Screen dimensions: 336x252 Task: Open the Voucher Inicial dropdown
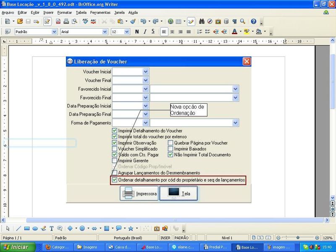point(146,72)
